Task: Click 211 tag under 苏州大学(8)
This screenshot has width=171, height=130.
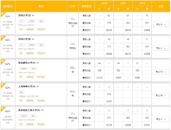Action: pos(22,21)
